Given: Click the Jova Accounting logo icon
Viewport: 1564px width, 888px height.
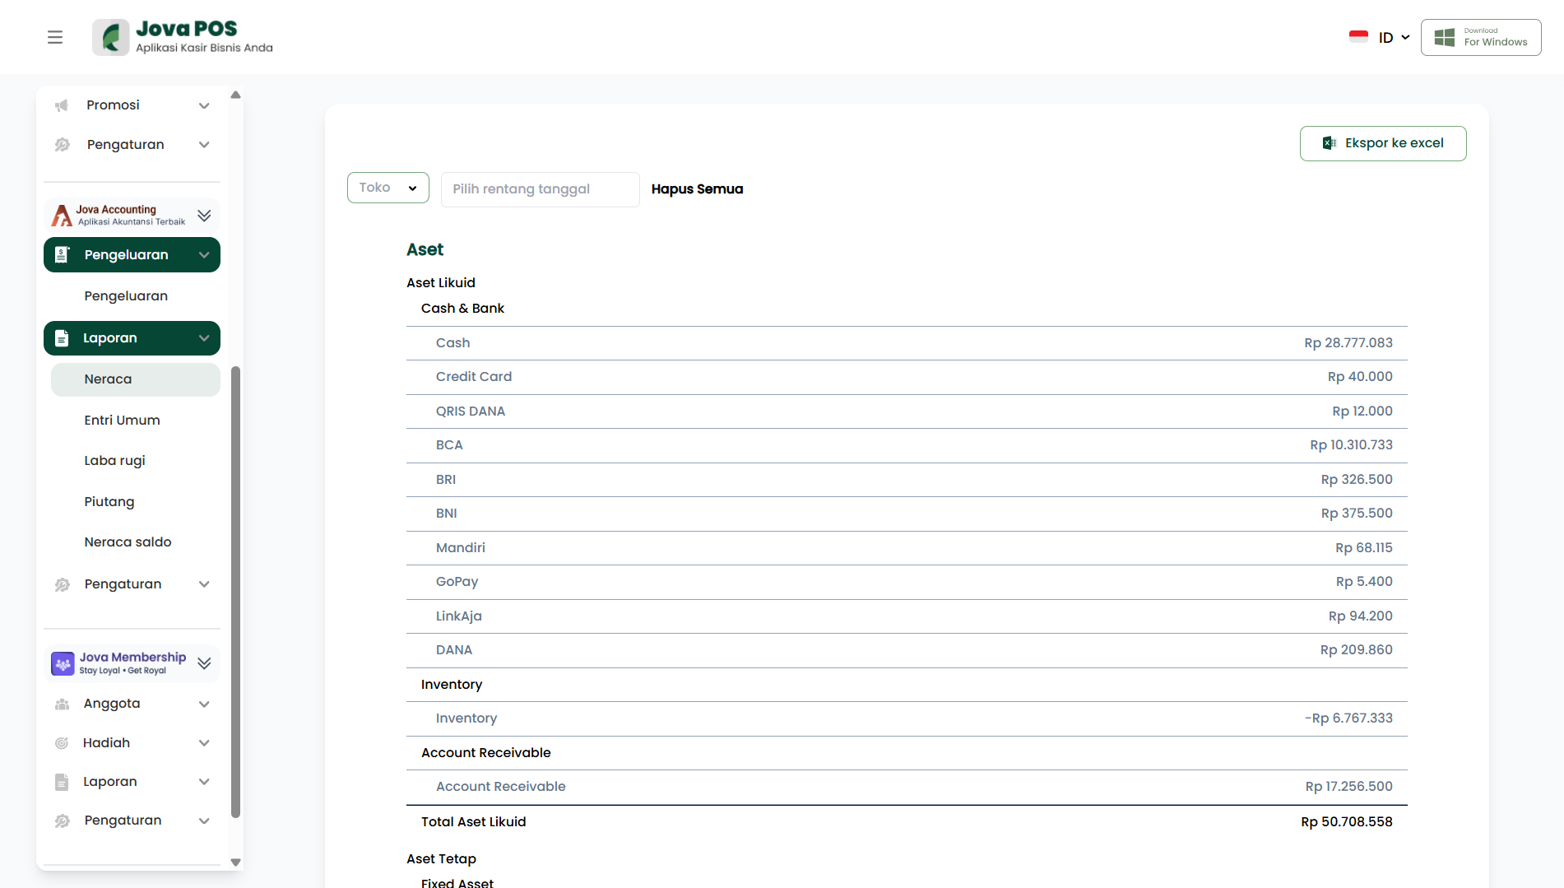Looking at the screenshot, I should (62, 216).
